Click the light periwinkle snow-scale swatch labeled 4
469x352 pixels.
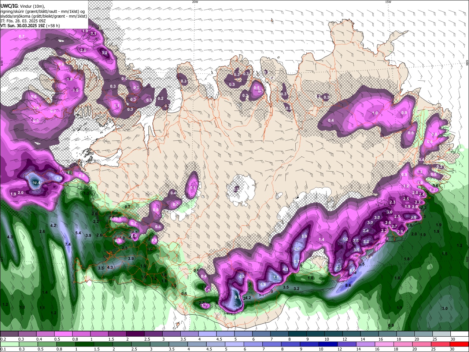207,334
